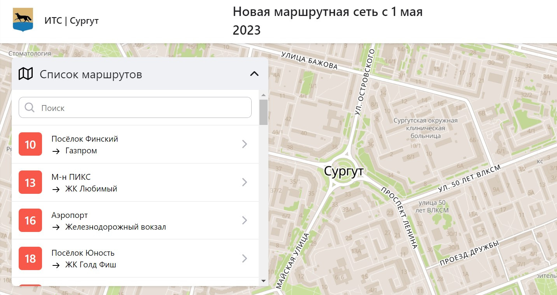Click the route list scrollbar thumb

(x=263, y=112)
